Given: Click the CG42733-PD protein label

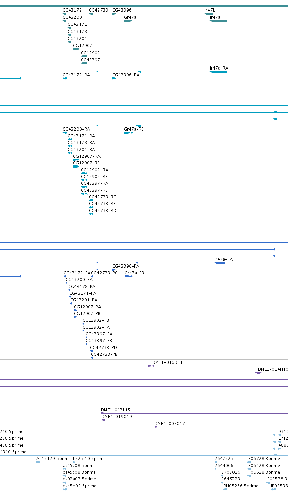Looking at the screenshot, I should (104, 348).
